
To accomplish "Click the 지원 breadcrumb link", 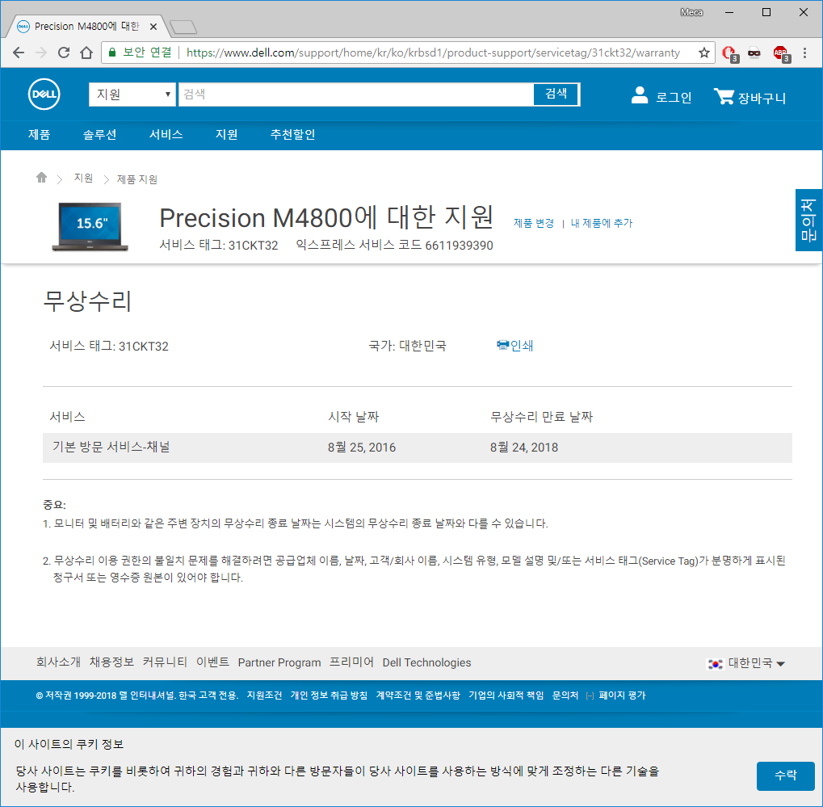I will click(x=83, y=179).
